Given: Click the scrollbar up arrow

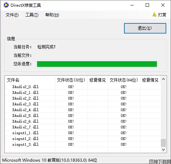Looking at the screenshot, I should pos(163,79).
